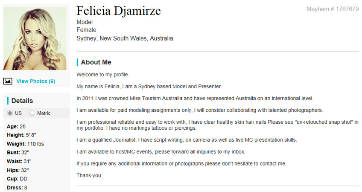Click the Felicia Djamirze name heading
The height and width of the screenshot is (192, 362).
pyautogui.click(x=119, y=11)
